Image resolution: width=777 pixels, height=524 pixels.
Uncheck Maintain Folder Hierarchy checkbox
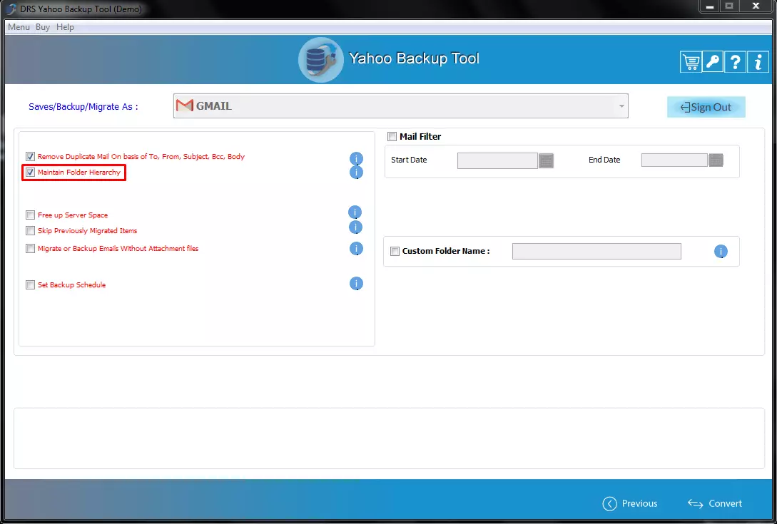click(x=30, y=173)
